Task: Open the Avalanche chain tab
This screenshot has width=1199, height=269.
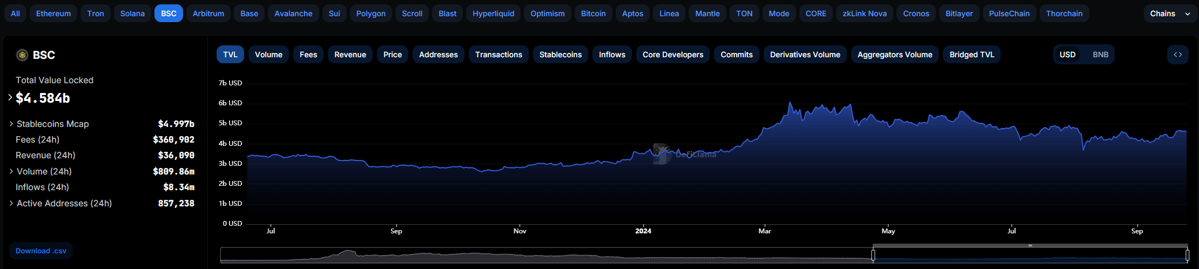Action: [293, 14]
